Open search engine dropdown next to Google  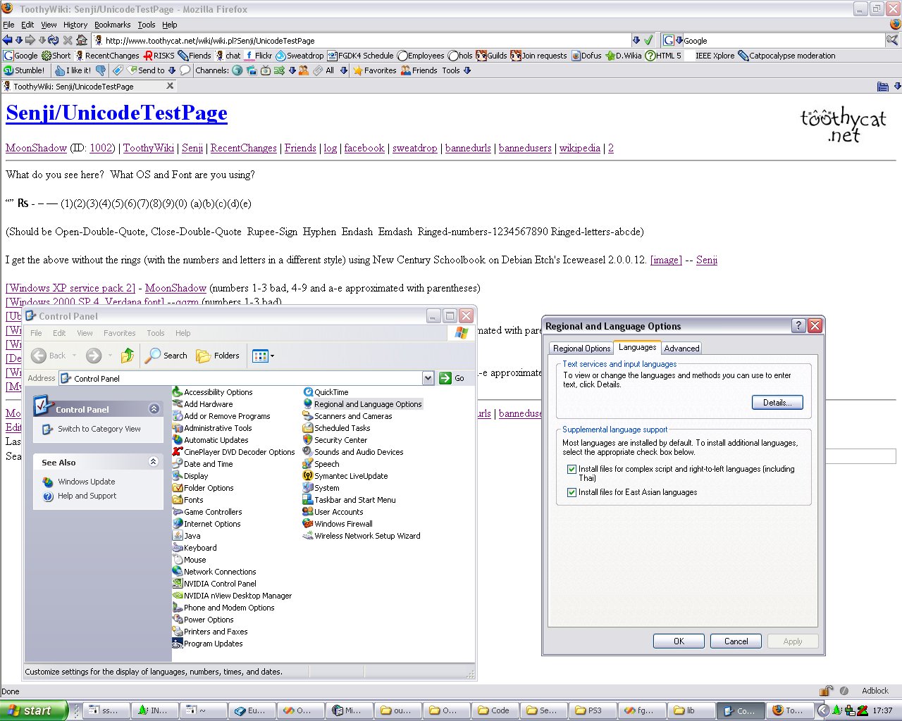[679, 40]
